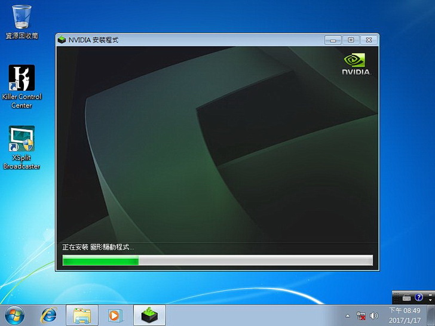The height and width of the screenshot is (326, 435).
Task: Click the NVIDIA installer title bar icon
Action: (62, 40)
